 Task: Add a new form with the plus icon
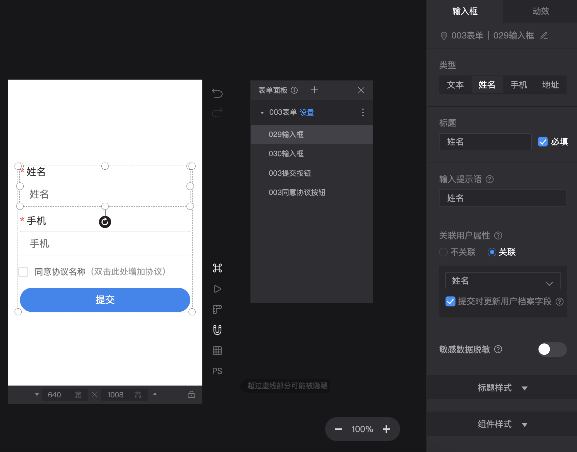pyautogui.click(x=315, y=90)
